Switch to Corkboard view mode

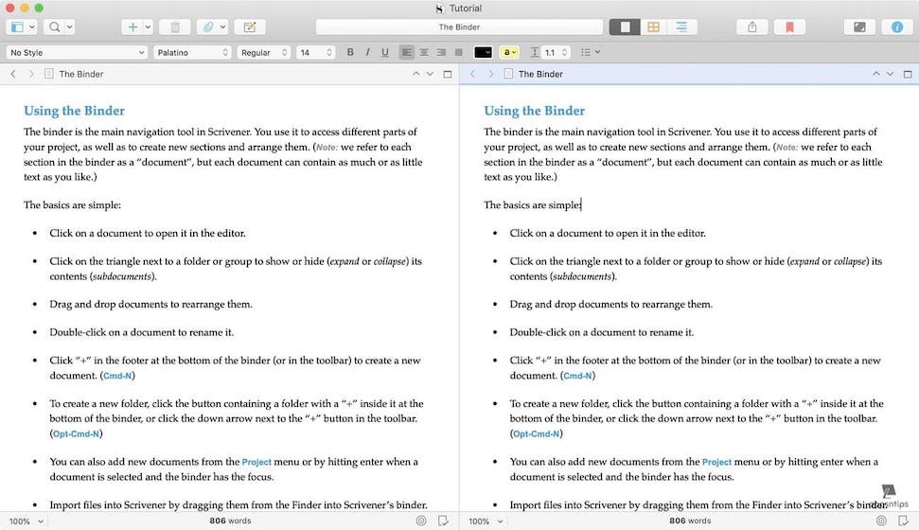click(x=653, y=27)
